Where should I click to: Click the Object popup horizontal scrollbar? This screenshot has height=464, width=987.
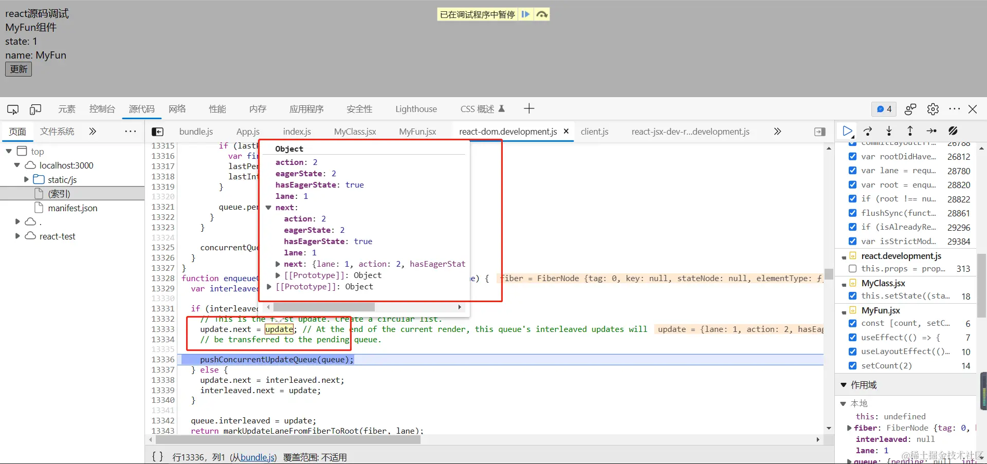click(x=324, y=307)
